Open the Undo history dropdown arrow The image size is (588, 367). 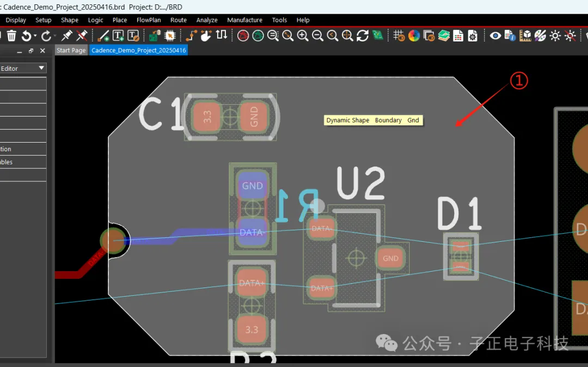pos(35,35)
